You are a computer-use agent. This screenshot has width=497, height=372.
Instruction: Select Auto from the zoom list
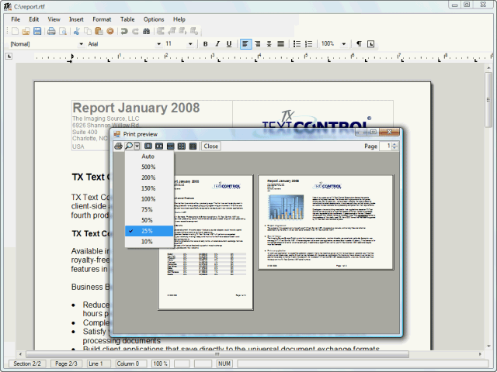(x=148, y=157)
